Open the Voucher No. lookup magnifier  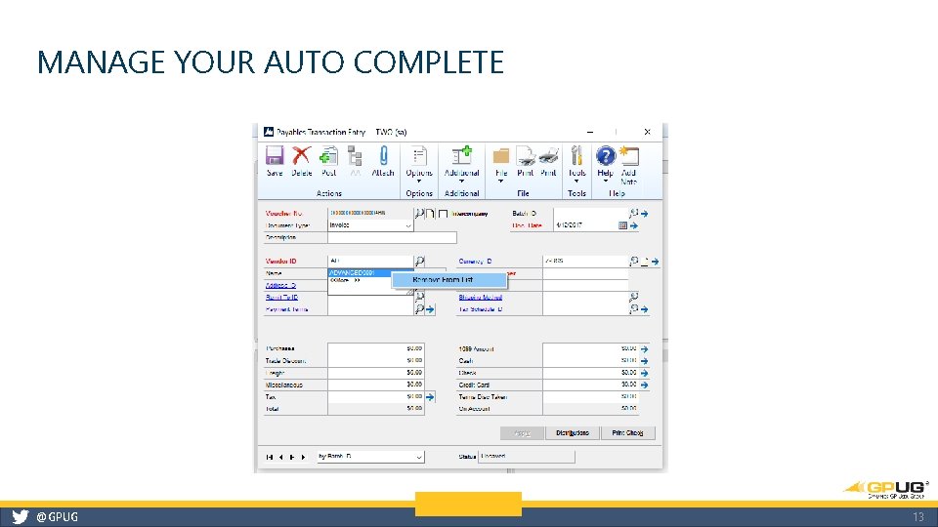point(419,214)
